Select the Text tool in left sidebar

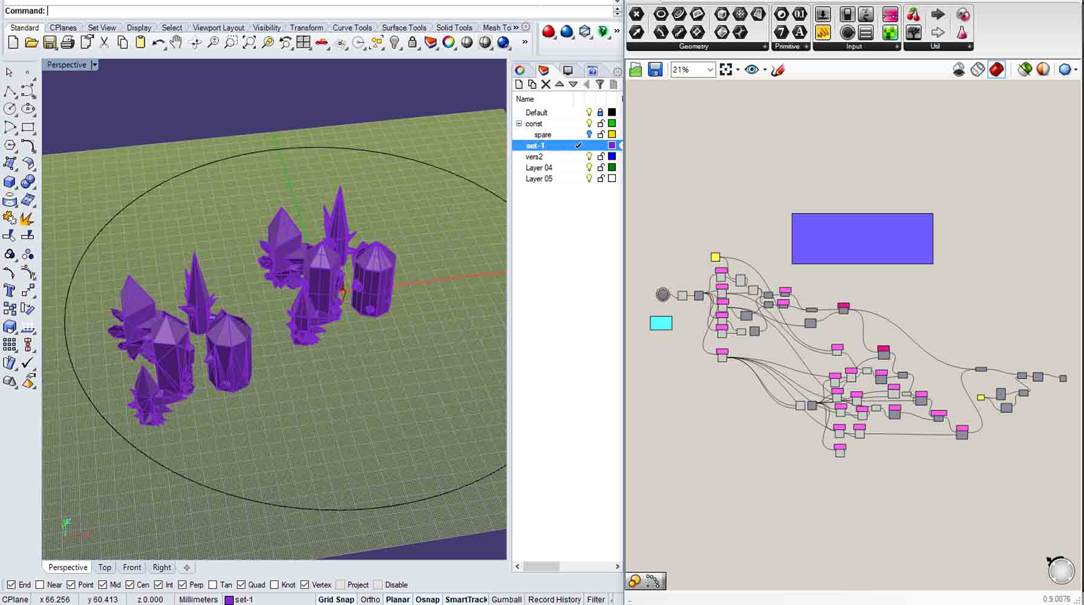[x=10, y=290]
